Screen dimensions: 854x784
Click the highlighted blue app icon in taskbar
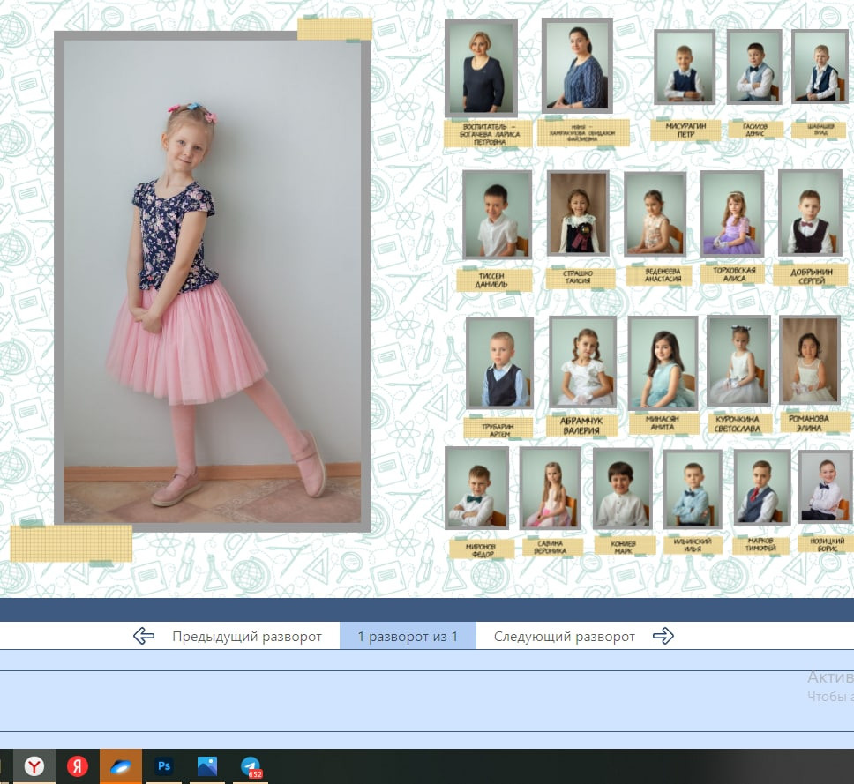[x=121, y=766]
